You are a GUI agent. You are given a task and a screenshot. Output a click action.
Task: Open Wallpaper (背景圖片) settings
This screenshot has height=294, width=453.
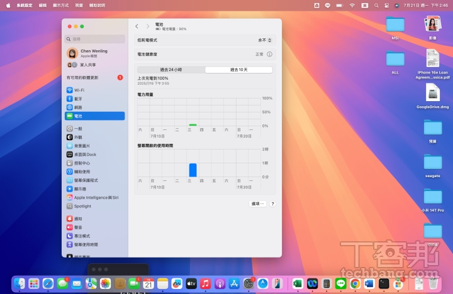95,146
